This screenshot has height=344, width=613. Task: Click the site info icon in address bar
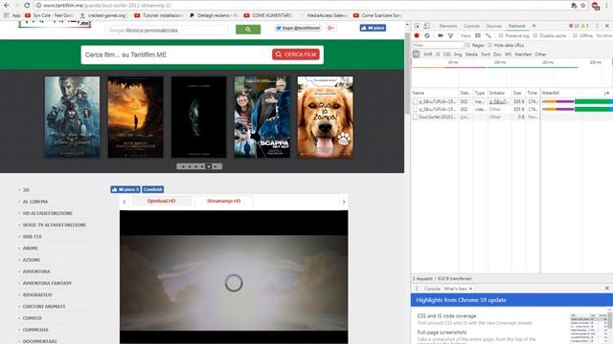point(38,6)
